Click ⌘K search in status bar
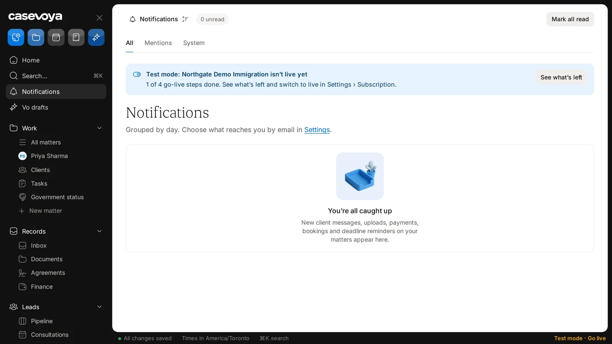 [274, 338]
